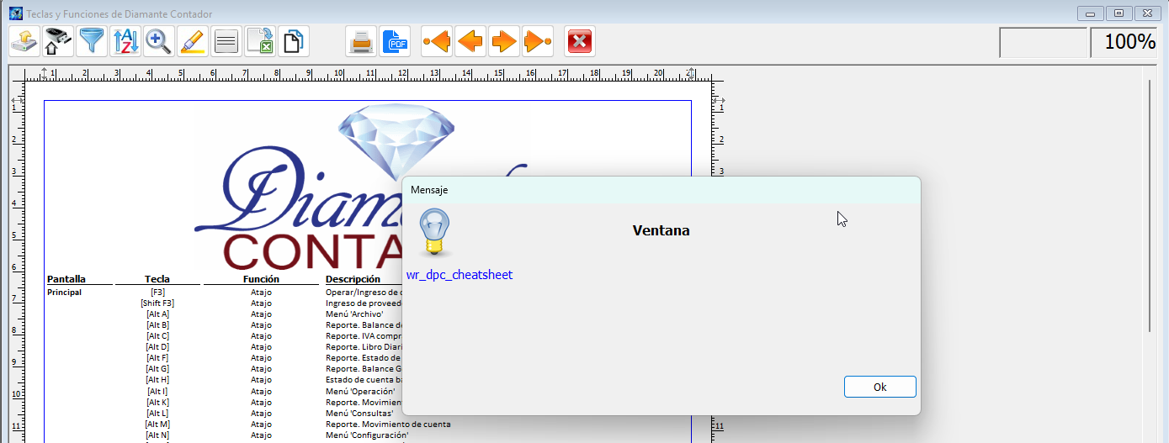The image size is (1169, 443).
Task: Click "Menú 'Archivo'" description
Action: [x=354, y=314]
